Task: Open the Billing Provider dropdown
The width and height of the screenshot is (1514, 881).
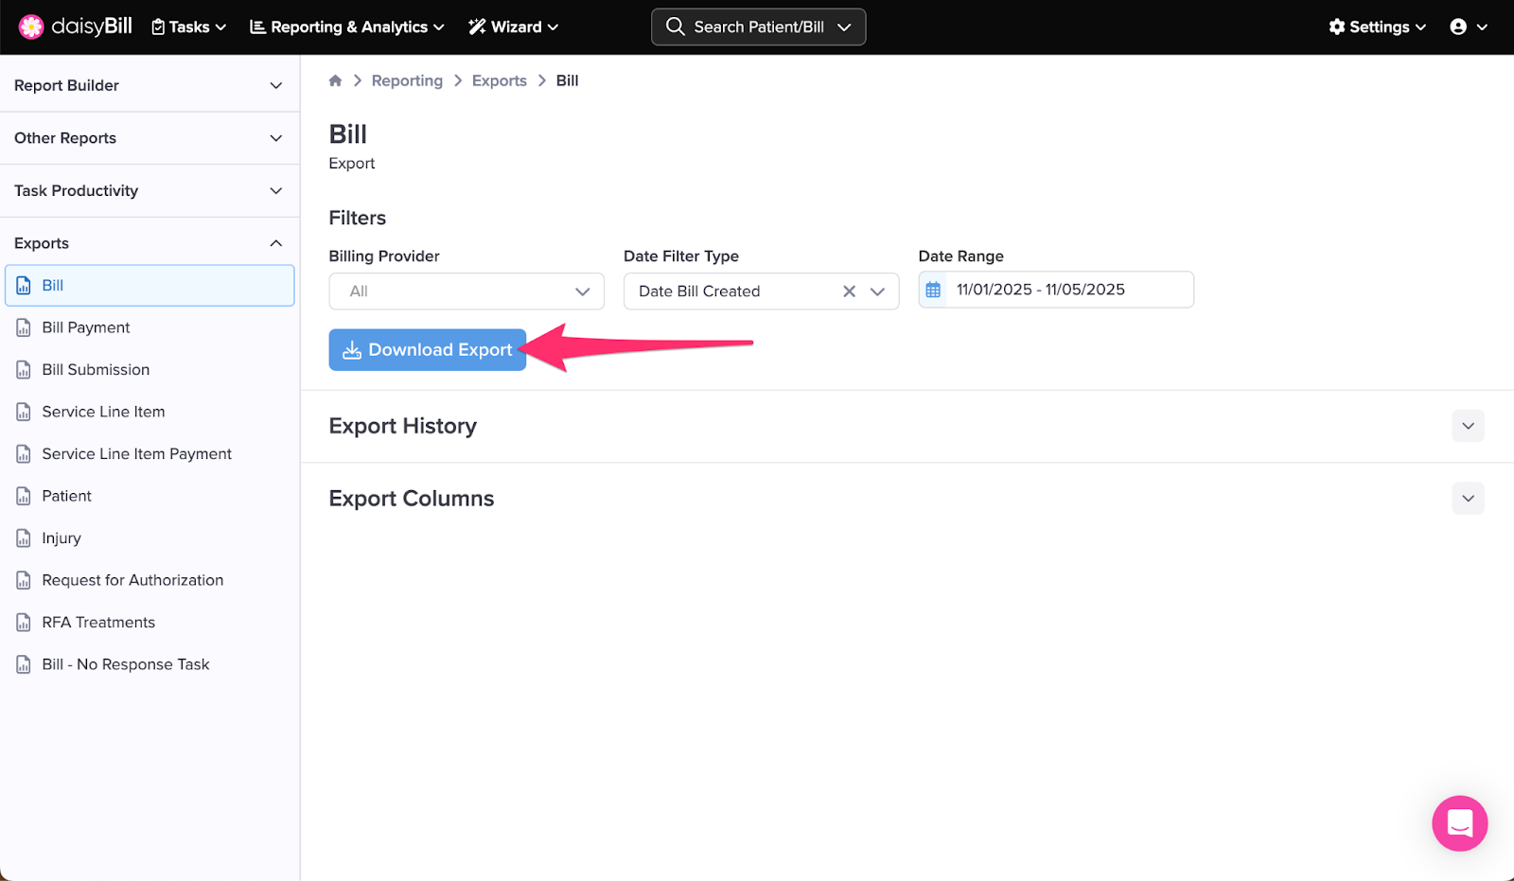Action: 466,291
